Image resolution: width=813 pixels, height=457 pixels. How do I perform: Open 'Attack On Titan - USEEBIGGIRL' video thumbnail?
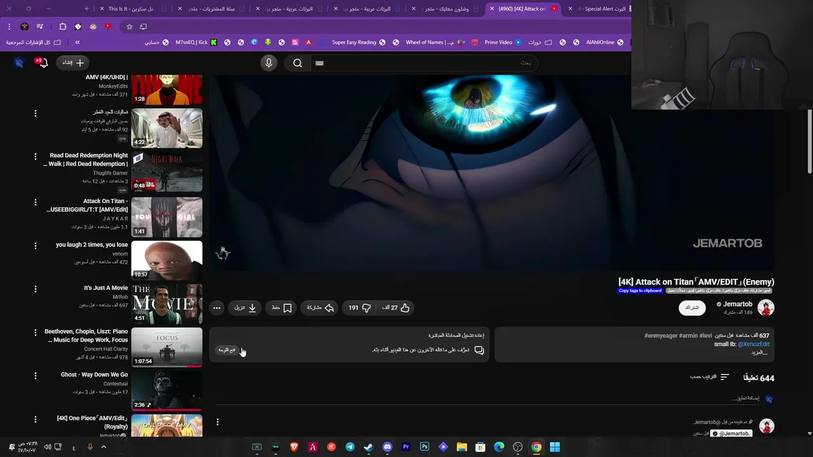166,217
